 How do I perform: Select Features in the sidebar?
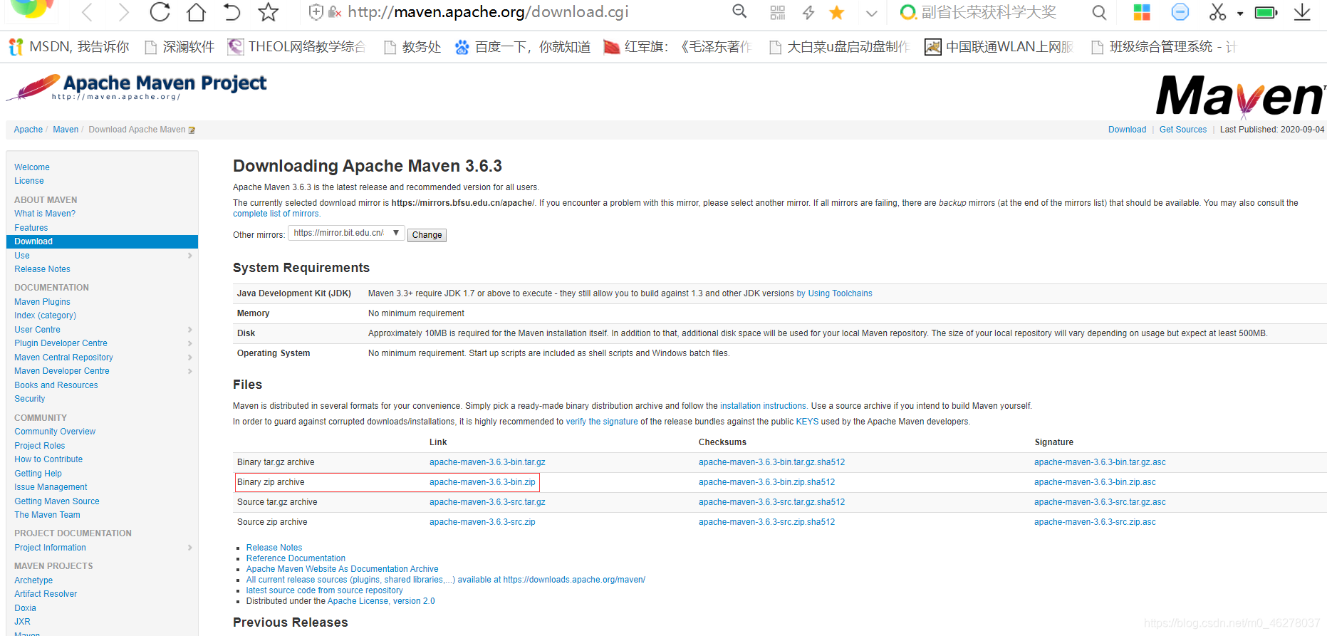31,228
